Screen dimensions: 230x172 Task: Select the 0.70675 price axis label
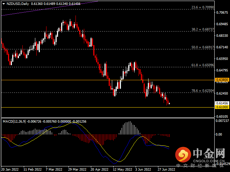[222, 13]
